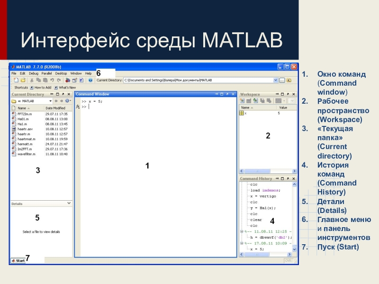Select 'y = Ha1(x);' in Command History
This screenshot has width=379, height=284.
point(263,208)
